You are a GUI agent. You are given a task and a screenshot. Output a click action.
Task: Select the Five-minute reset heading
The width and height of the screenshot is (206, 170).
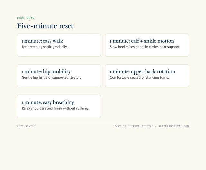point(45,26)
